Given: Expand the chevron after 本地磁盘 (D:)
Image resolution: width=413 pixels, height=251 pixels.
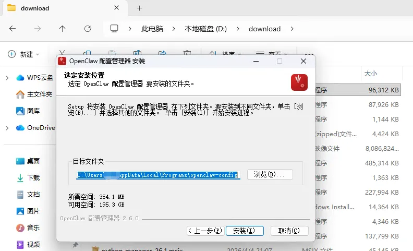Looking at the screenshot, I should [x=238, y=29].
